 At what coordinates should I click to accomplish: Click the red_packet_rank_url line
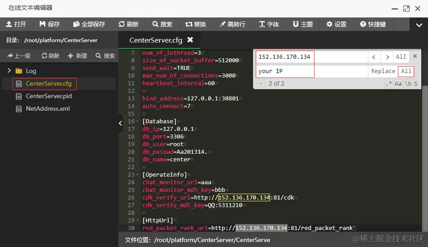pos(247,228)
